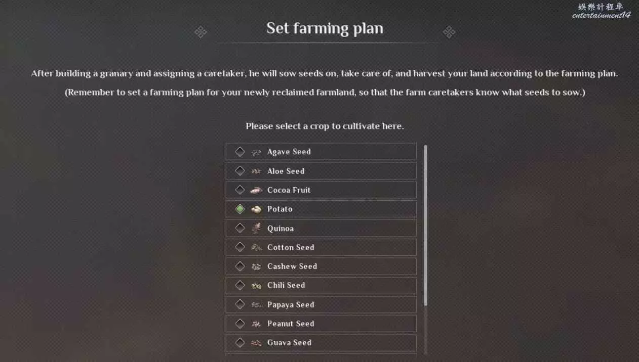The width and height of the screenshot is (639, 362).
Task: Click the Cotton Seed icon
Action: [256, 247]
